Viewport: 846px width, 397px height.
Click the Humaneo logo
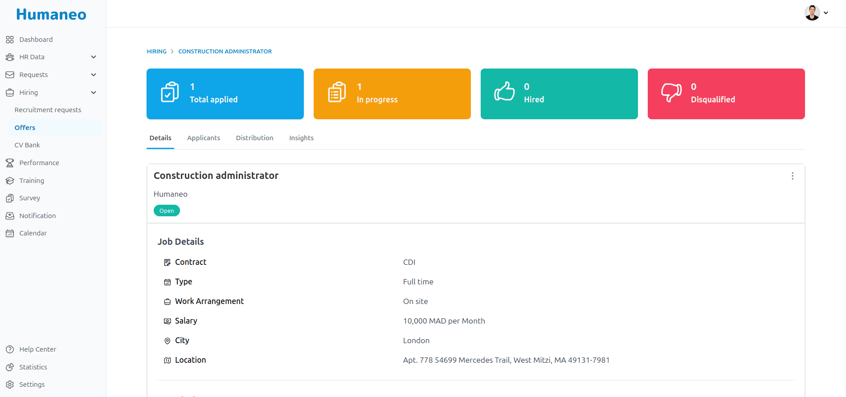tap(51, 15)
